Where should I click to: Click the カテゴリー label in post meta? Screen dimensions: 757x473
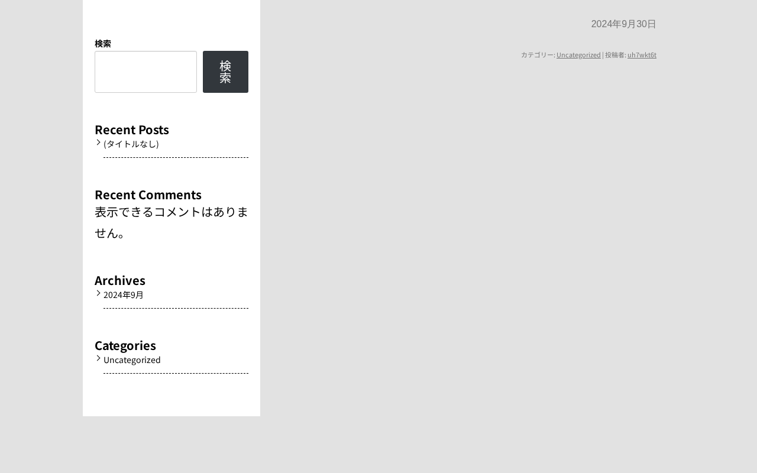click(x=537, y=55)
